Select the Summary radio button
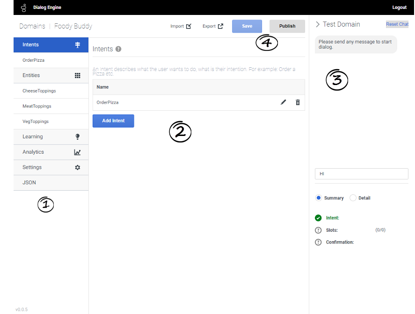This screenshot has height=314, width=415. 319,198
